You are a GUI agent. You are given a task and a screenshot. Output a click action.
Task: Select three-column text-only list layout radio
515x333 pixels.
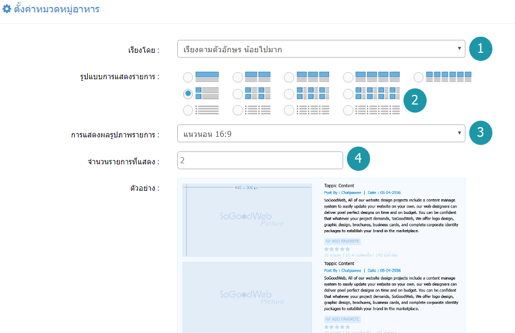click(x=289, y=110)
